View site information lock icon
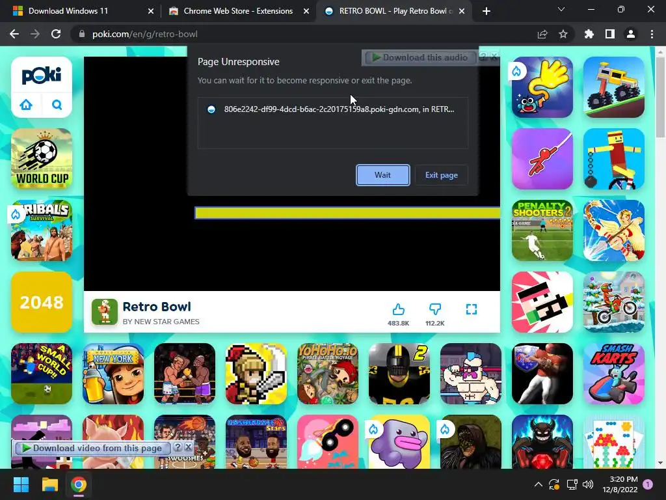Screen dimensions: 666x500 82,34
